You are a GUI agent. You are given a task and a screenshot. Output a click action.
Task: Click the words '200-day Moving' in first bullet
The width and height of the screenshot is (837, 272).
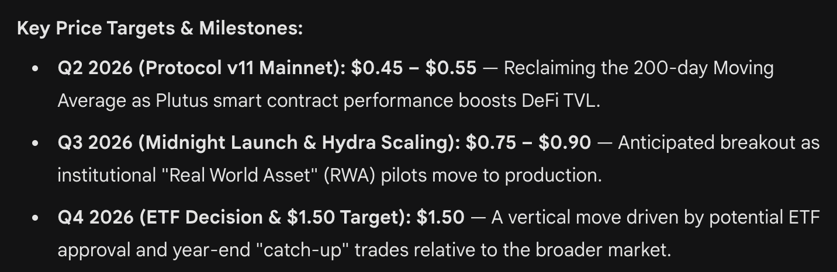tap(703, 68)
